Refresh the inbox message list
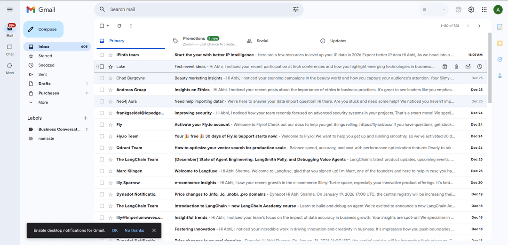This screenshot has width=508, height=245. coord(119,26)
